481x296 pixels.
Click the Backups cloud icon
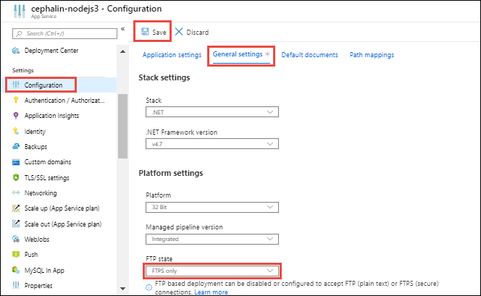(x=15, y=147)
